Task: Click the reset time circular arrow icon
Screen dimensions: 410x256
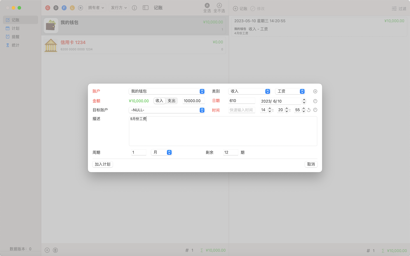Action: [309, 110]
